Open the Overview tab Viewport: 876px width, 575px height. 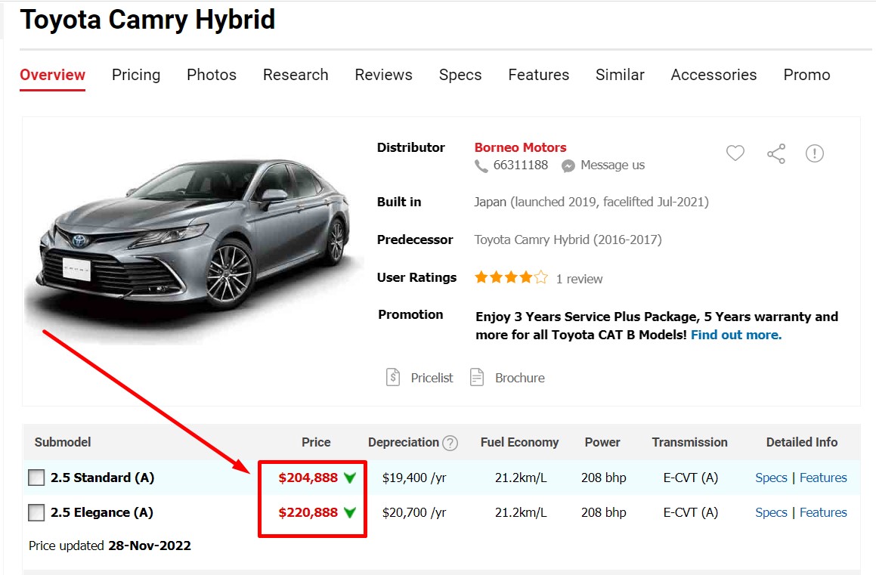click(52, 75)
